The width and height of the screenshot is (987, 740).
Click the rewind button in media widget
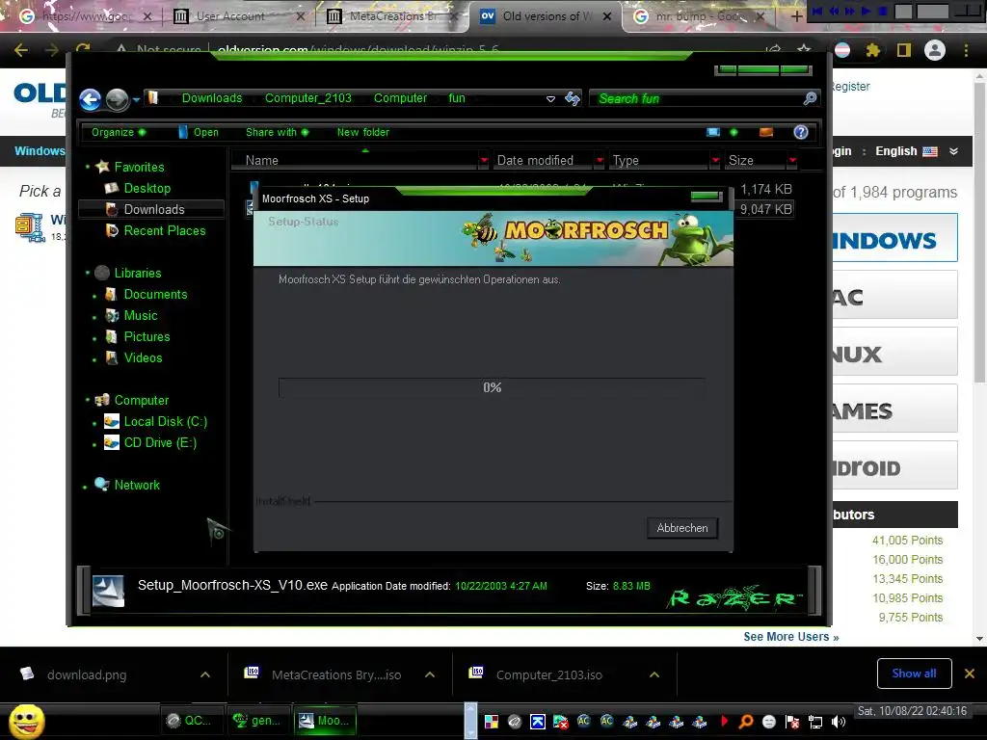(x=834, y=11)
